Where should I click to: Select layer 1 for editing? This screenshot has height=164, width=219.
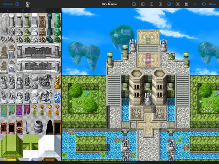click(x=134, y=4)
